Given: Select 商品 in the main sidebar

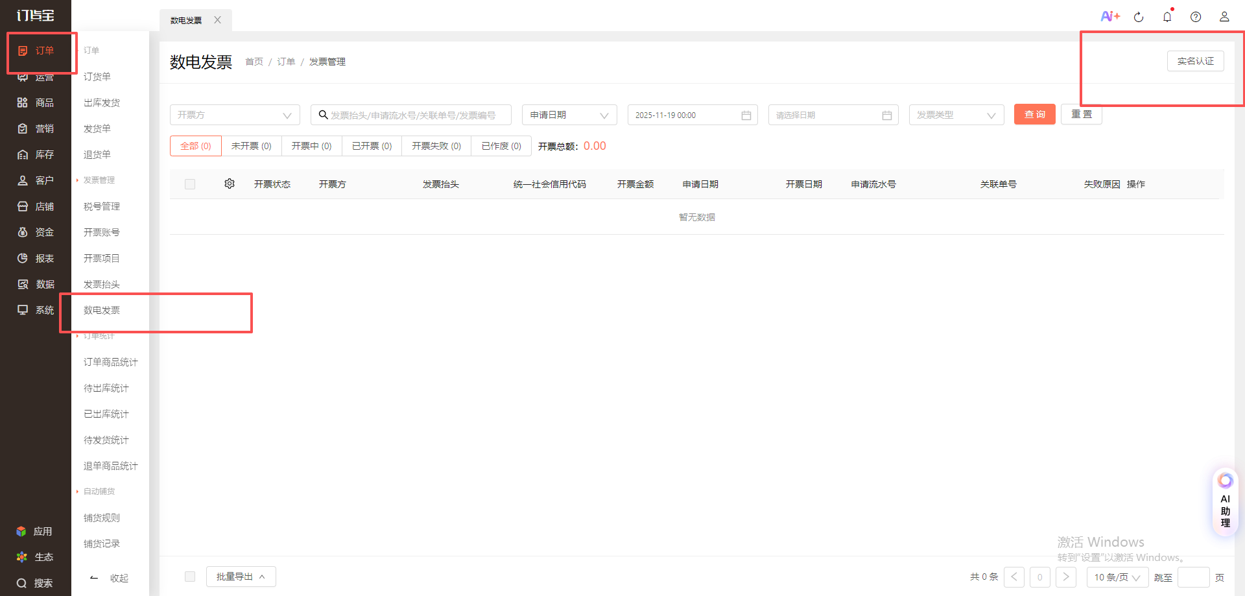Looking at the screenshot, I should [x=36, y=102].
